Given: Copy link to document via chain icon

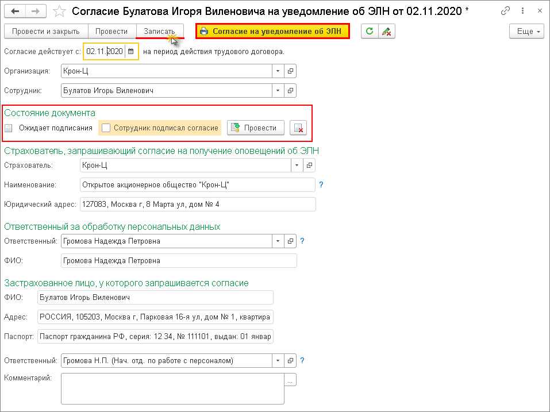Looking at the screenshot, I should pyautogui.click(x=505, y=11).
